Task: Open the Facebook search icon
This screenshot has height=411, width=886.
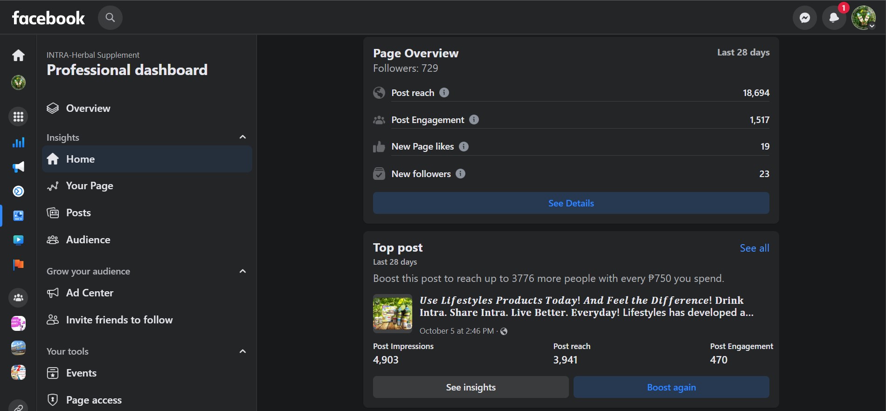Action: click(110, 18)
